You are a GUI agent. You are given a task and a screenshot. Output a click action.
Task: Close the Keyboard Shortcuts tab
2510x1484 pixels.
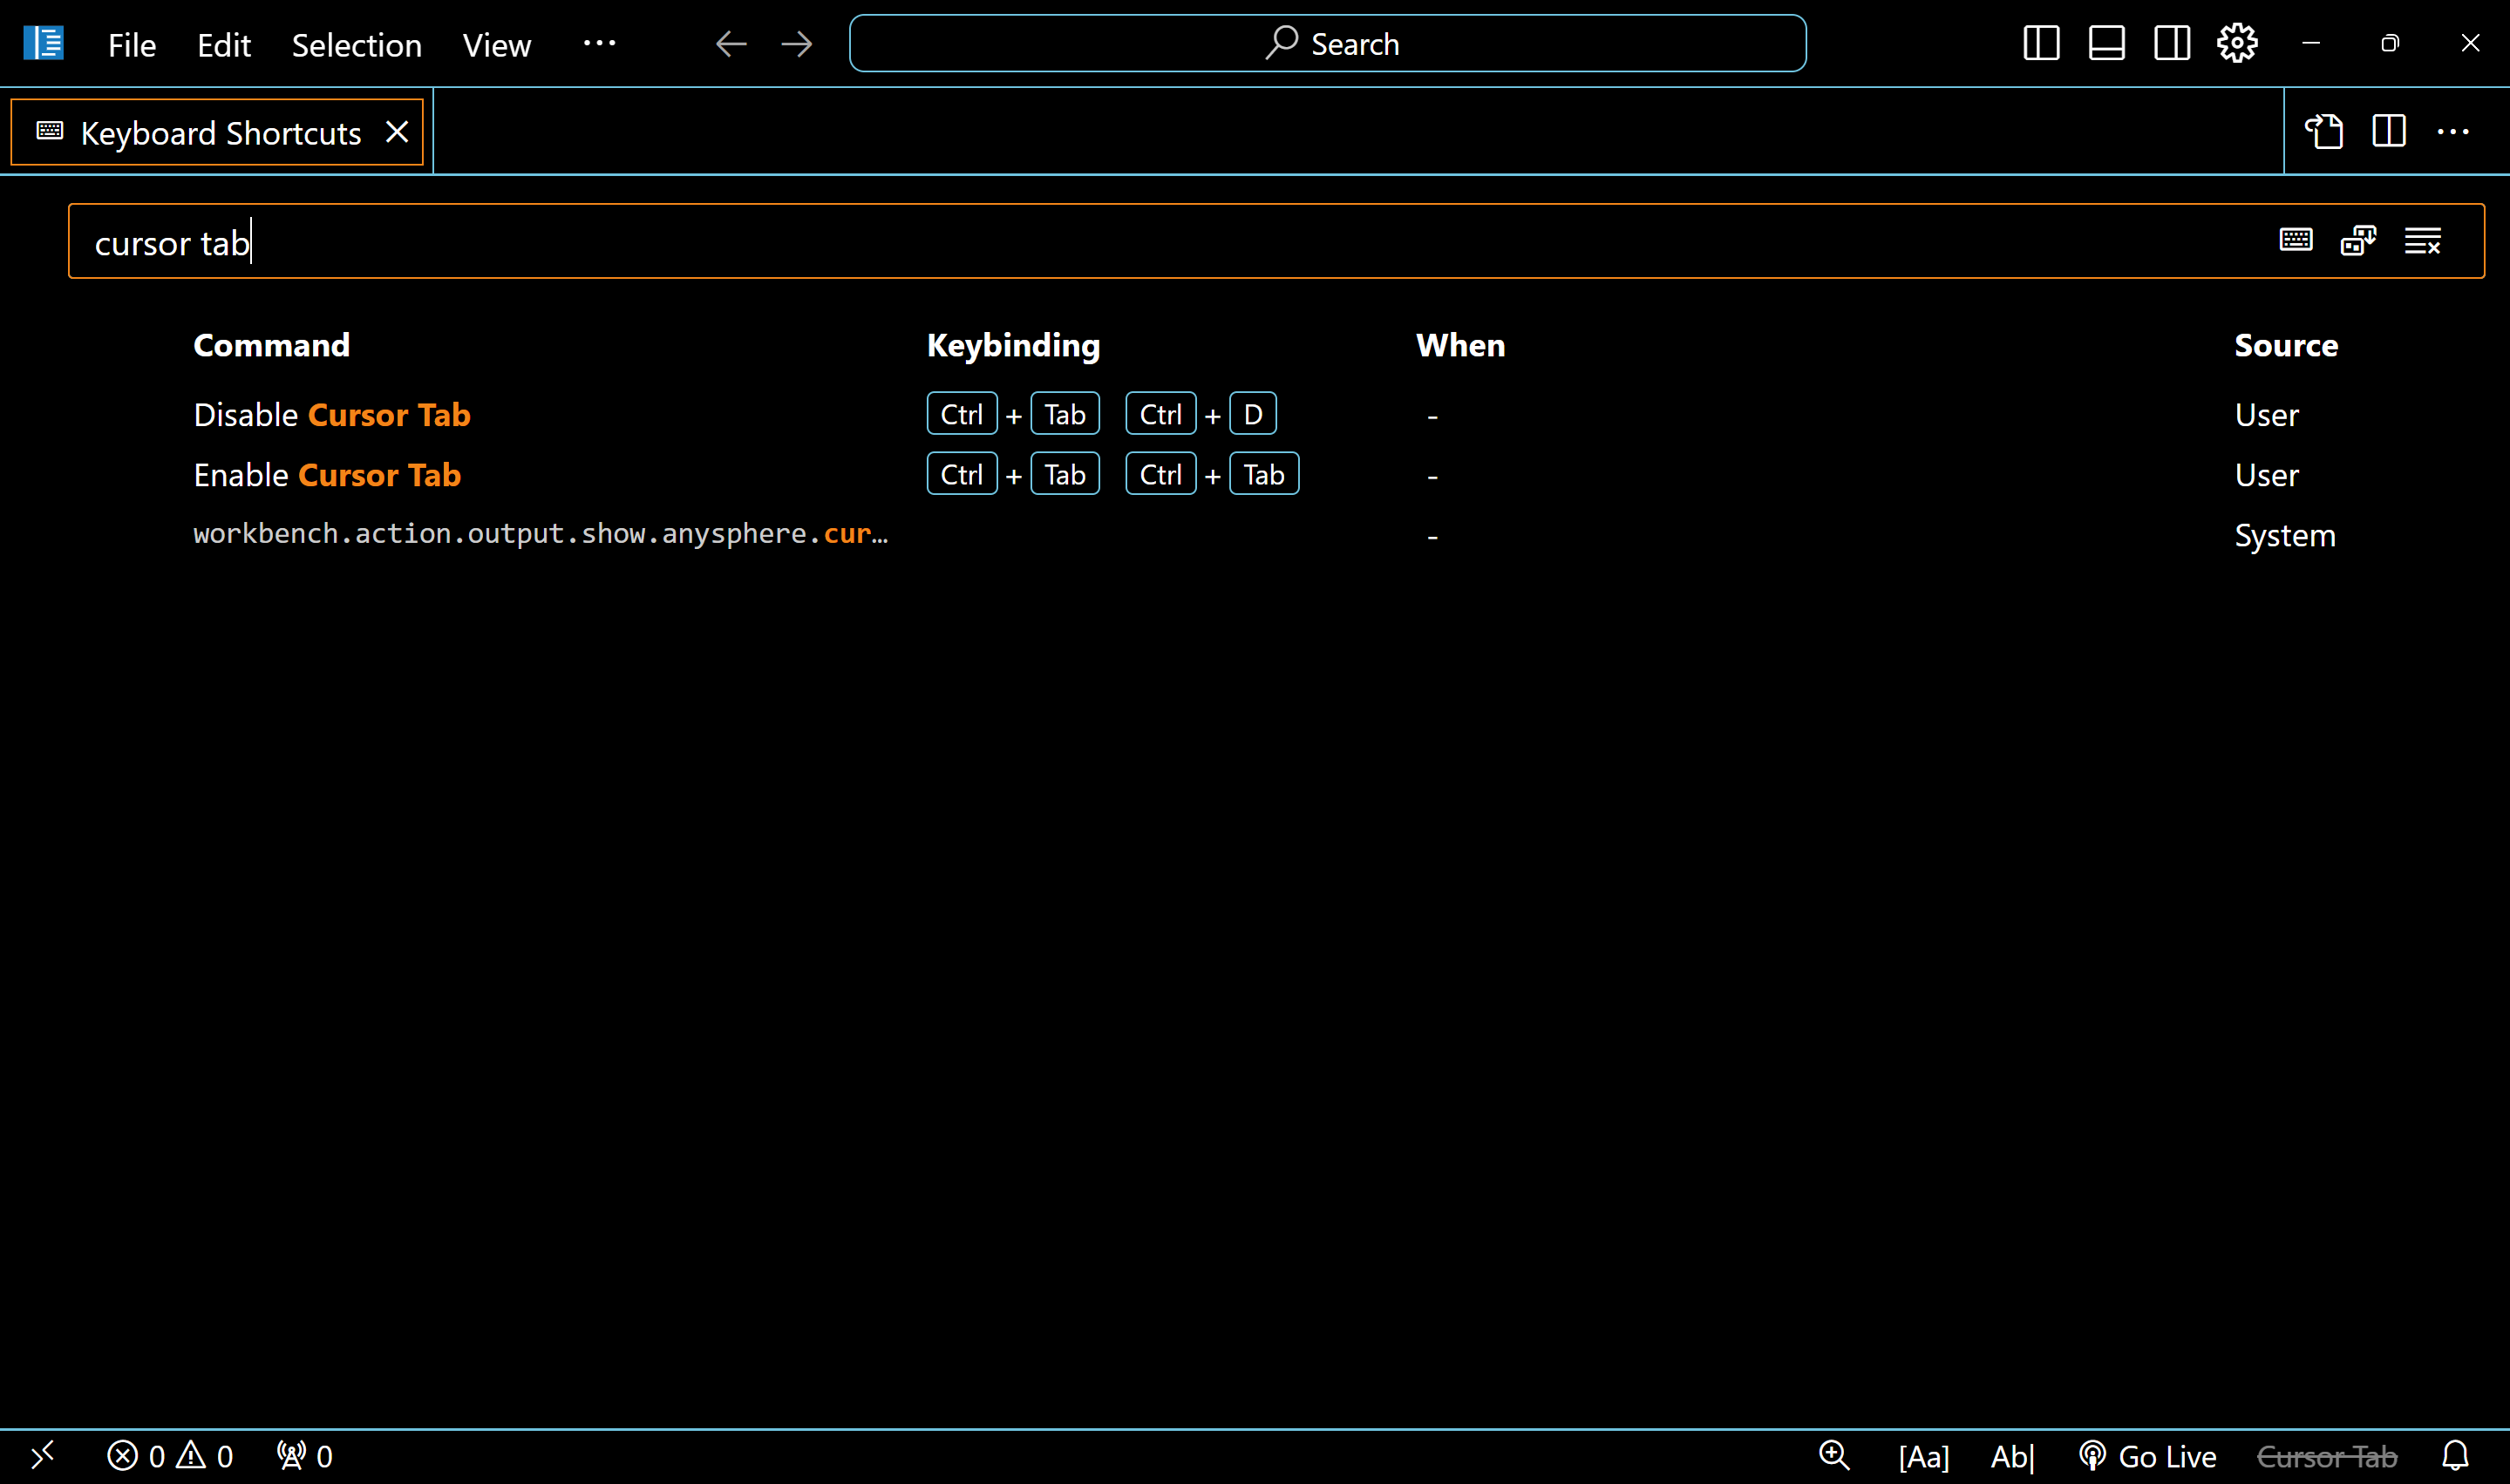[398, 131]
